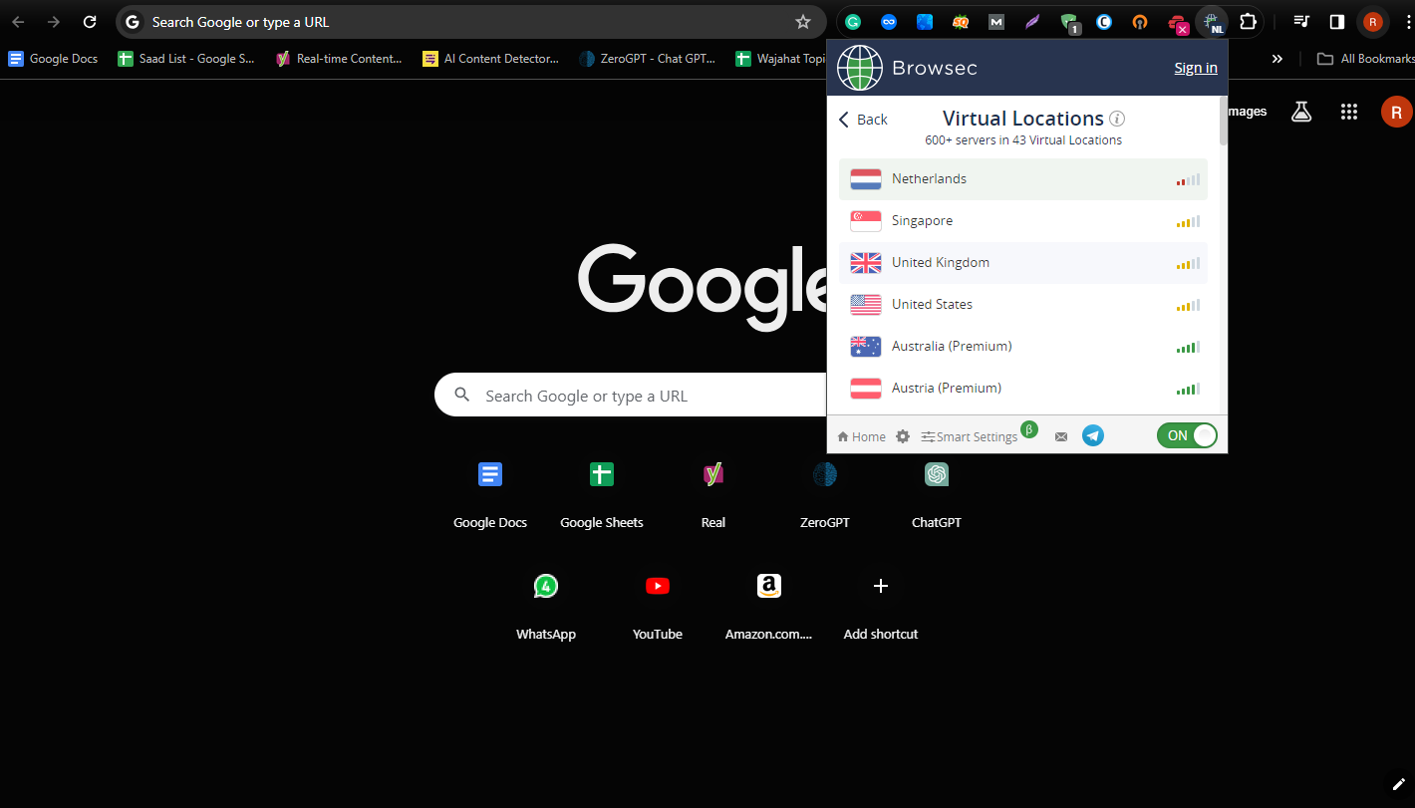Screen dimensions: 1415x808
Task: Open the Chrome profile avatar in toolbar
Action: point(1373,22)
